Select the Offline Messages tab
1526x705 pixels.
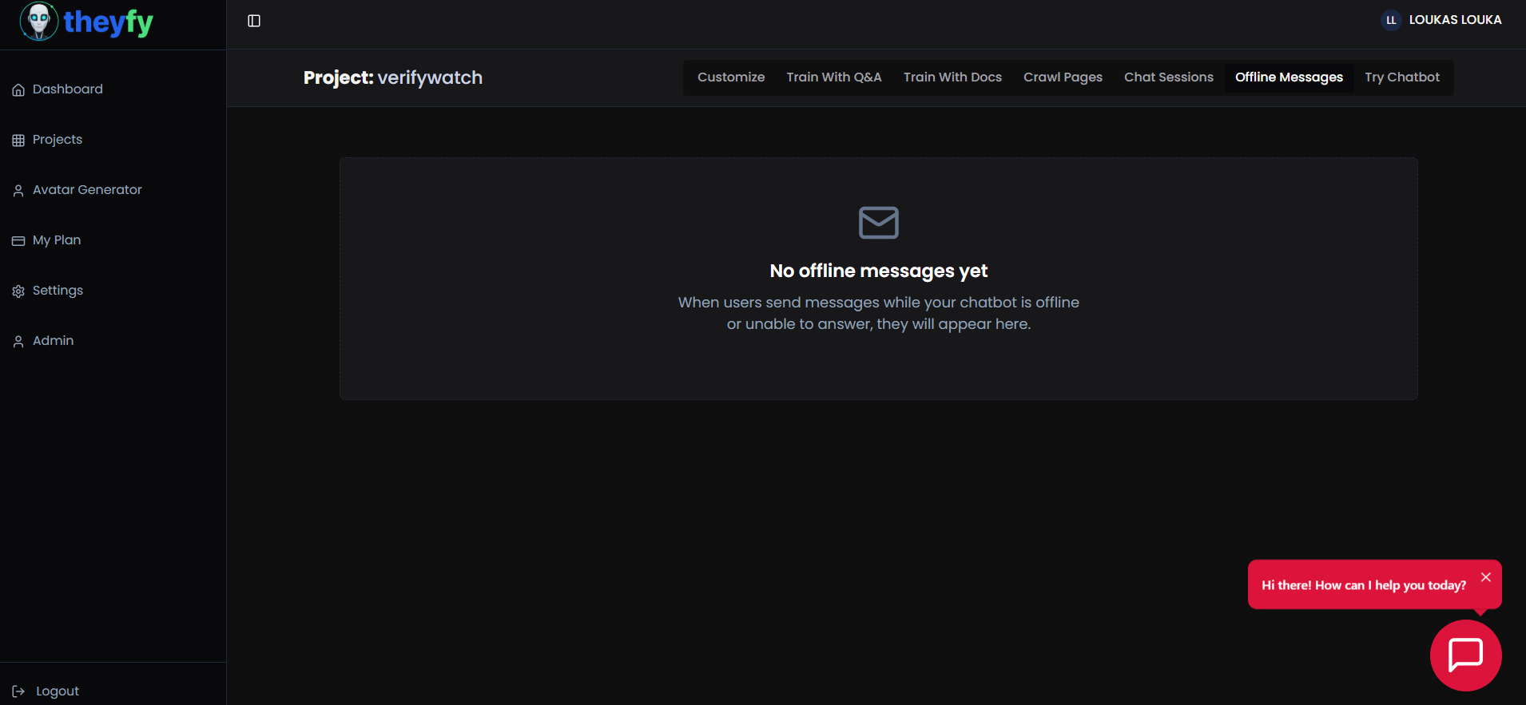[x=1289, y=77]
